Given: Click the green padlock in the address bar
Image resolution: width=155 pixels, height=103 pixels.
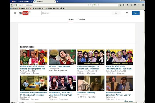Looking at the screenshot, I should pos(17,5).
